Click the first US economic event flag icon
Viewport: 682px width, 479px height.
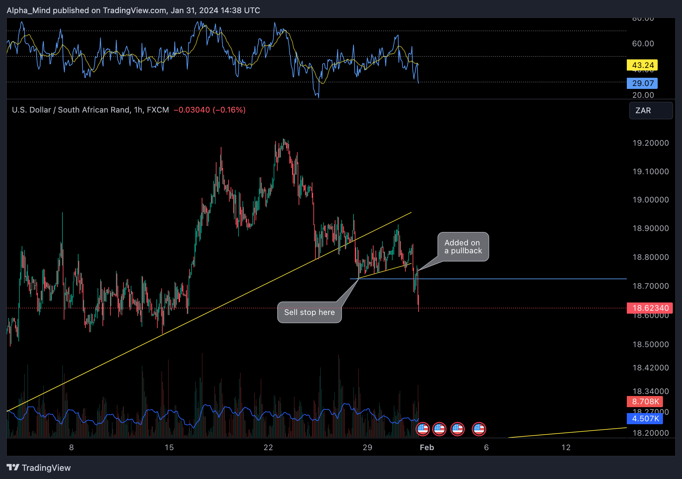(423, 429)
